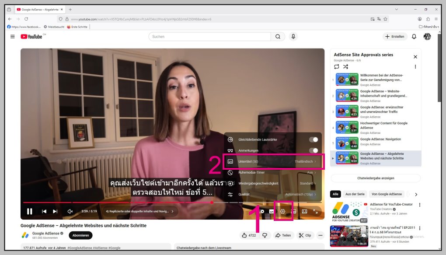Toggle the Anmerkungen switch
This screenshot has width=446, height=255.
pyautogui.click(x=314, y=150)
